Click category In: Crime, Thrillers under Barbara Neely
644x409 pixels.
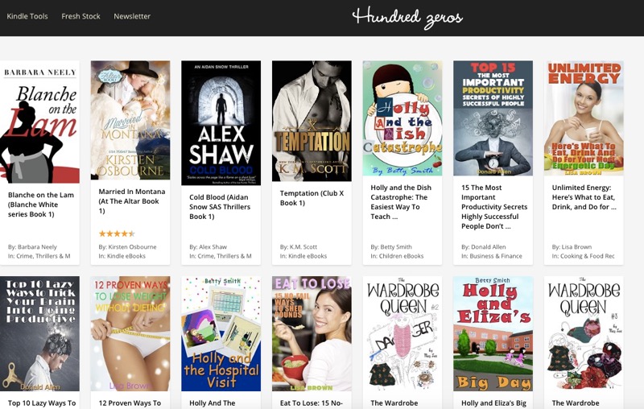(x=39, y=256)
